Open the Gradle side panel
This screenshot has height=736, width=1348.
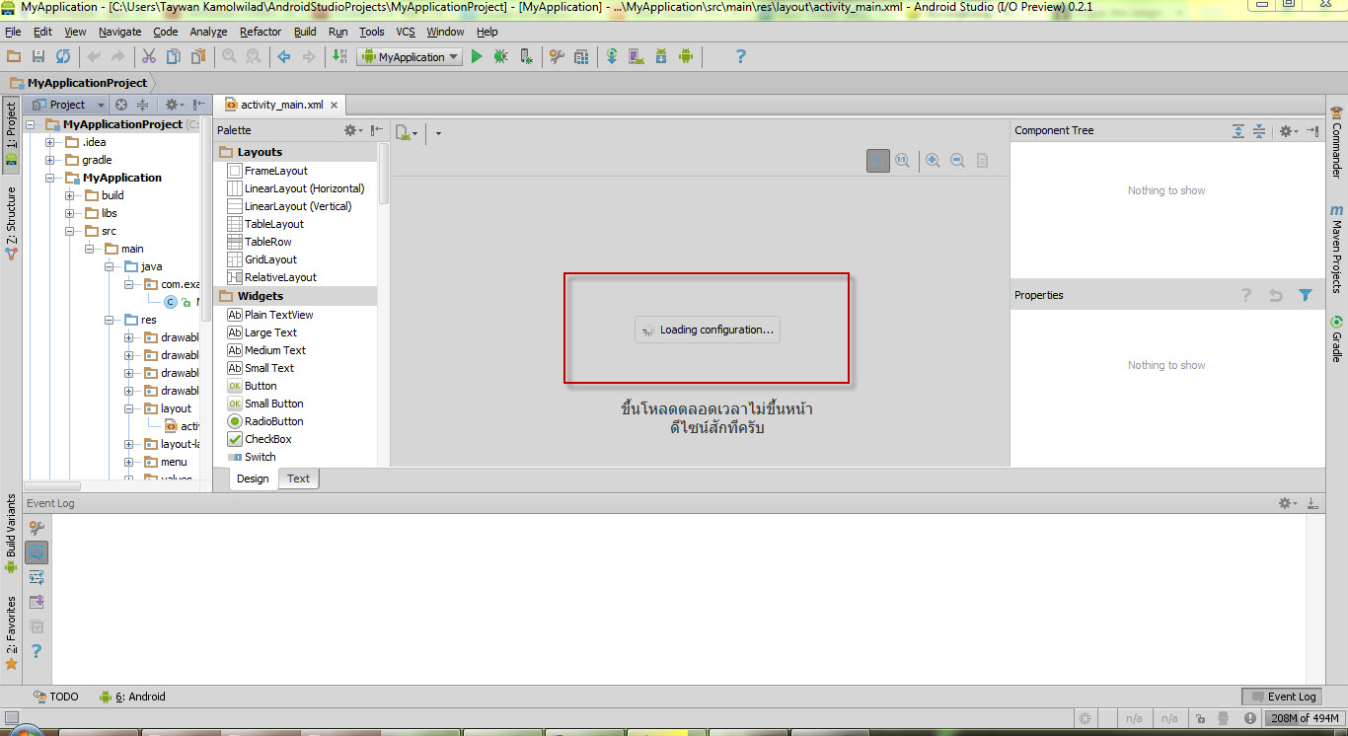point(1337,338)
